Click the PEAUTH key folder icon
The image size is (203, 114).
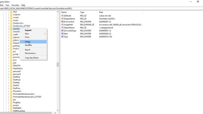(11, 66)
